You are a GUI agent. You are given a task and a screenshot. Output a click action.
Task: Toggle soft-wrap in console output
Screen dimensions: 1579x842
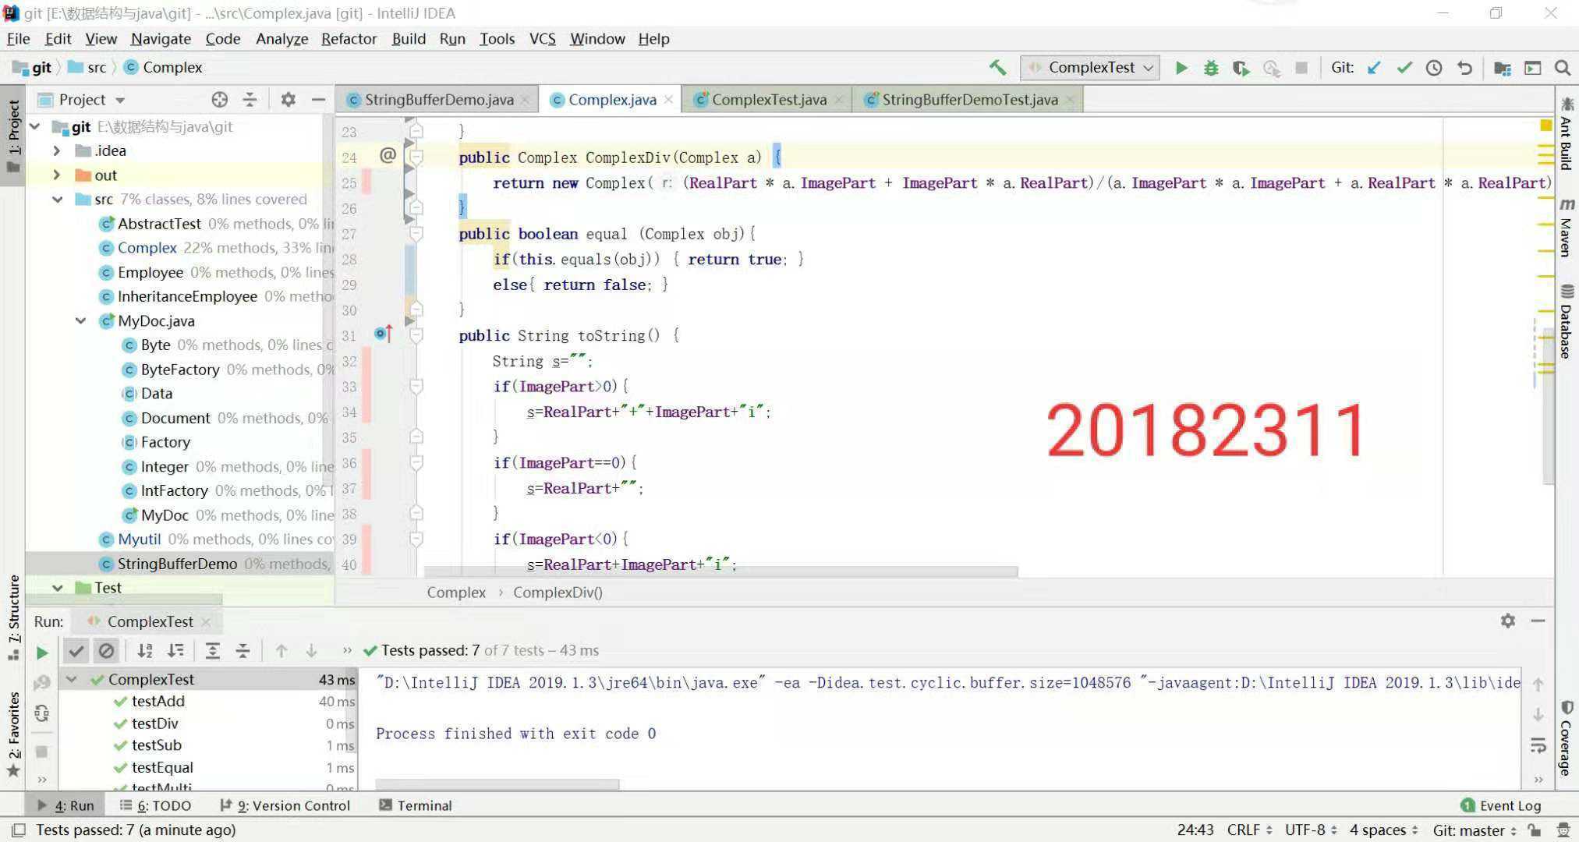[x=1538, y=745]
